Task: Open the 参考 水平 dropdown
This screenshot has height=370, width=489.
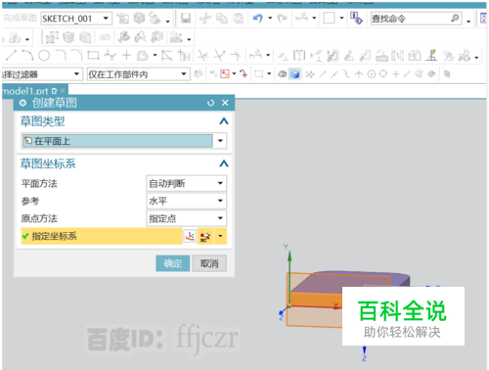Action: pos(186,201)
